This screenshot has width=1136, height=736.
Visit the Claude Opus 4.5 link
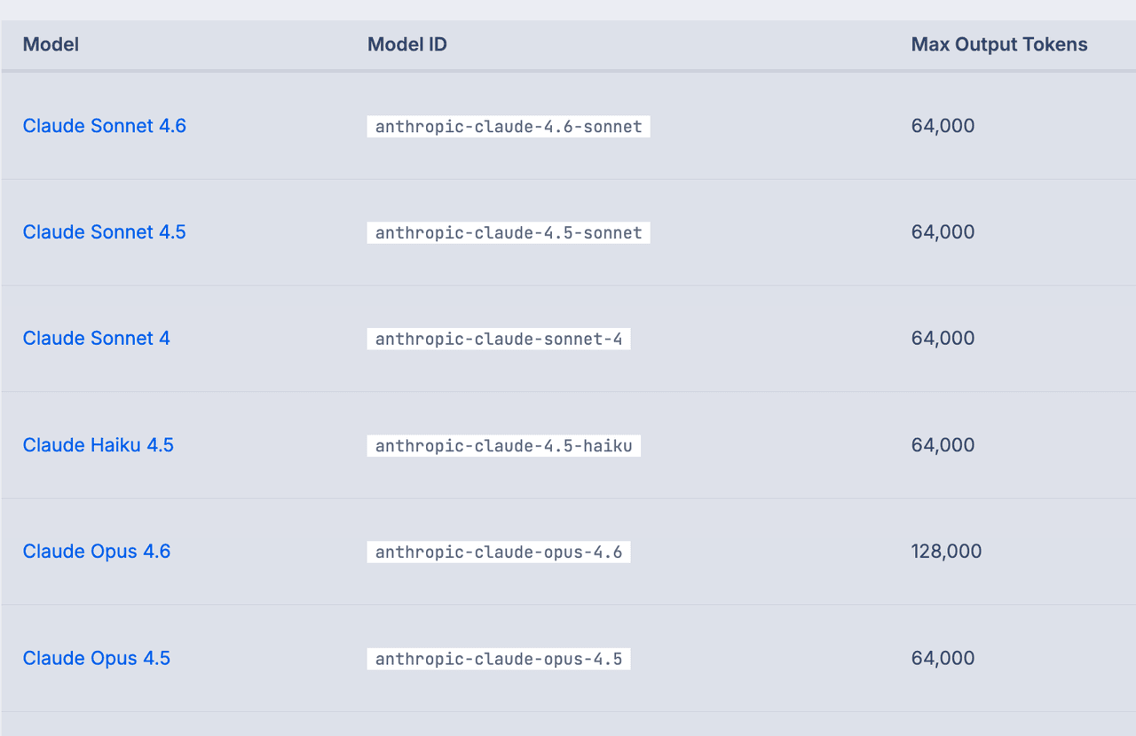coord(97,658)
